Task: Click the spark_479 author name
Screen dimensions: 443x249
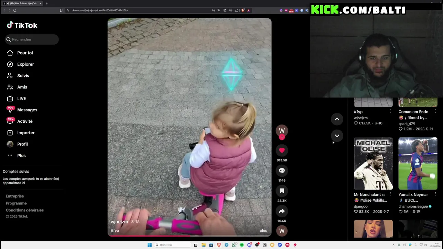Action: 407,123
